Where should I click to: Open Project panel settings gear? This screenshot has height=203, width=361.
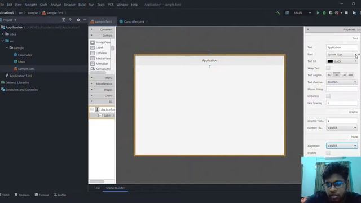[x=78, y=20]
